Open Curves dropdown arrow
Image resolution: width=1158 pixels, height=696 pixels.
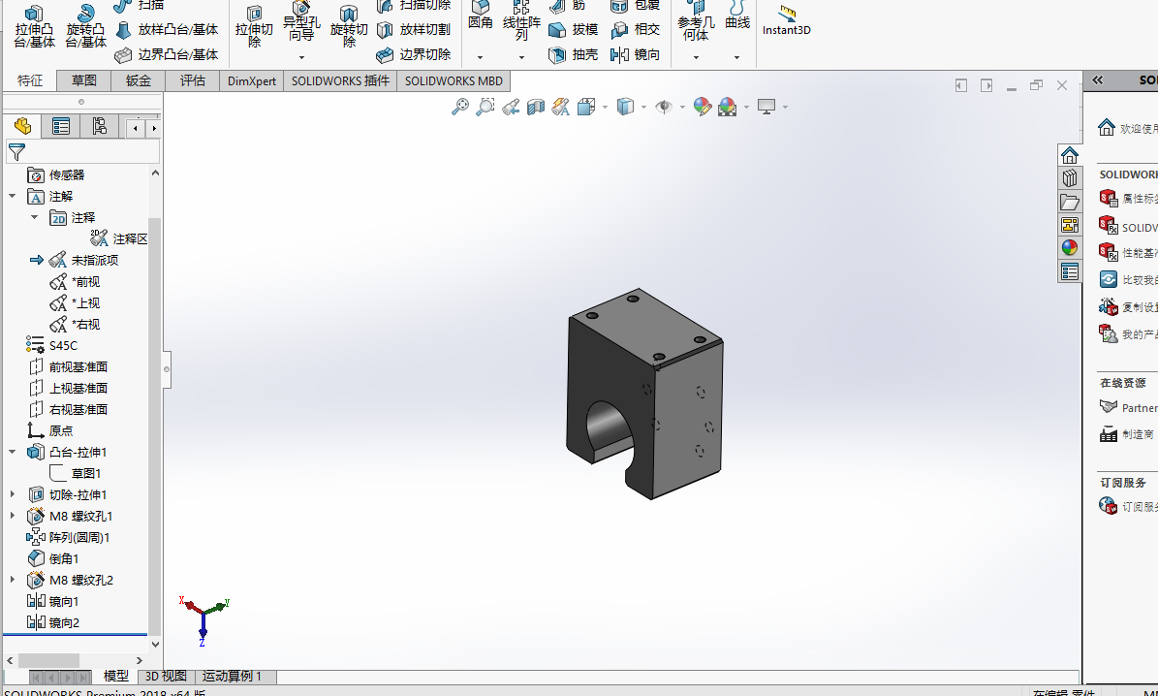tap(737, 57)
